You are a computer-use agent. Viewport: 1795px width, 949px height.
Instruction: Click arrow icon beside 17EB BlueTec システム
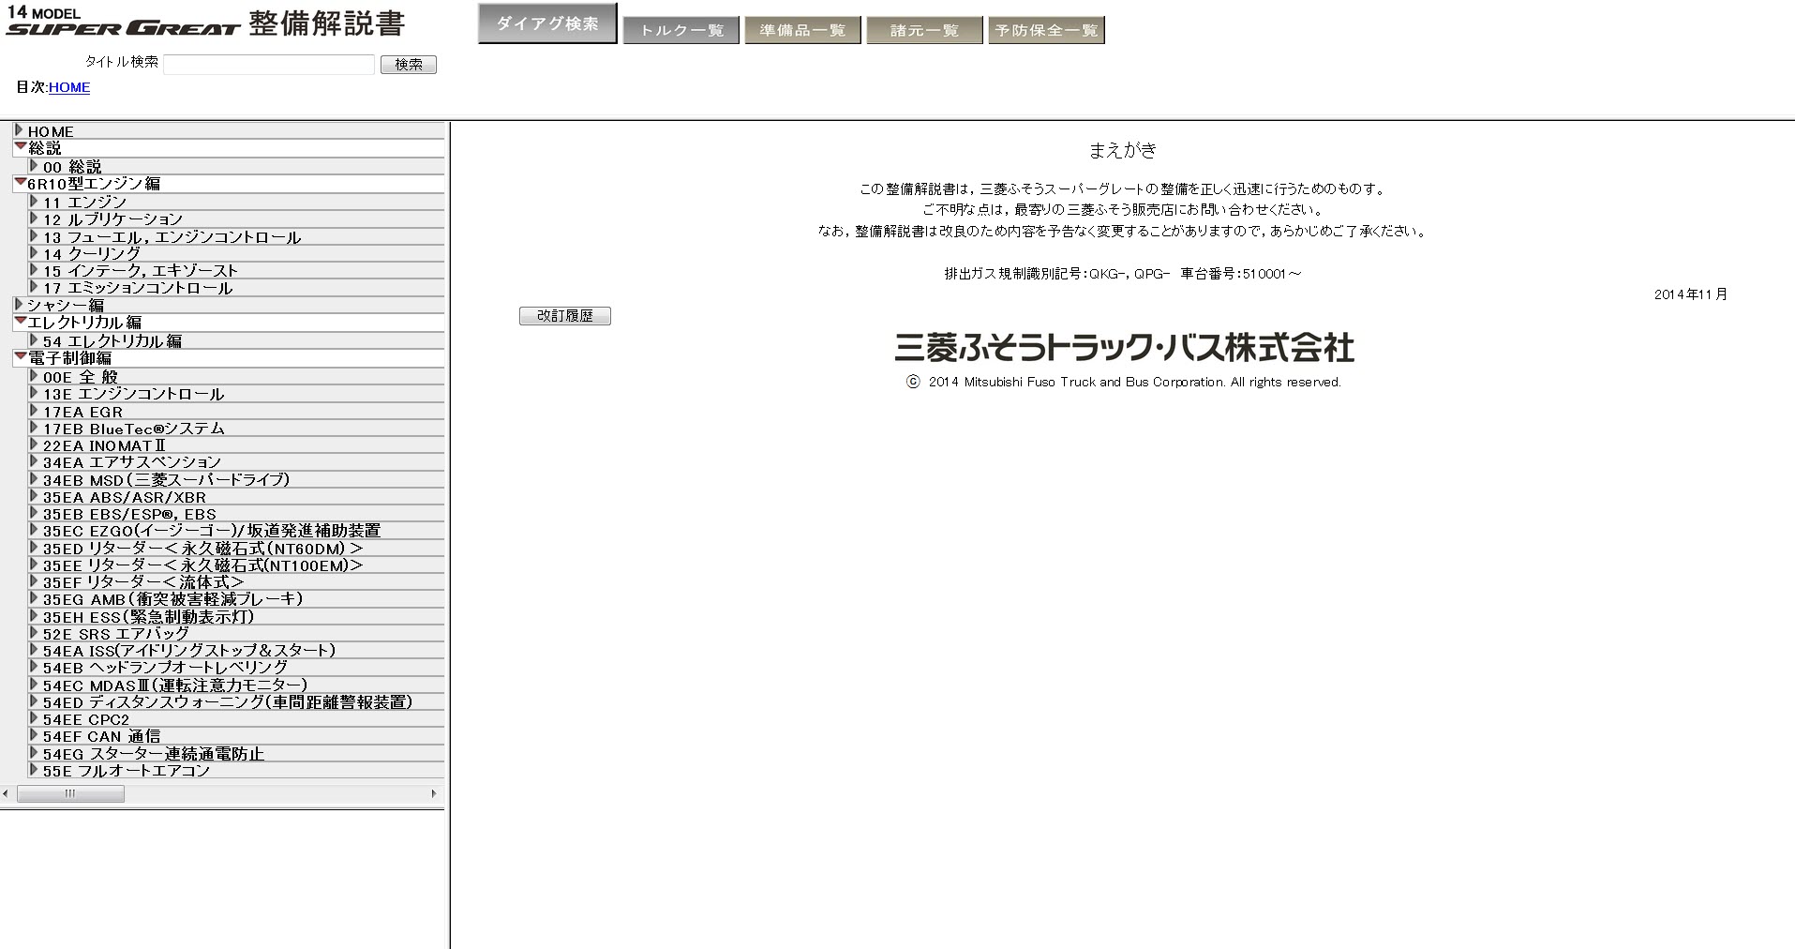coord(35,429)
